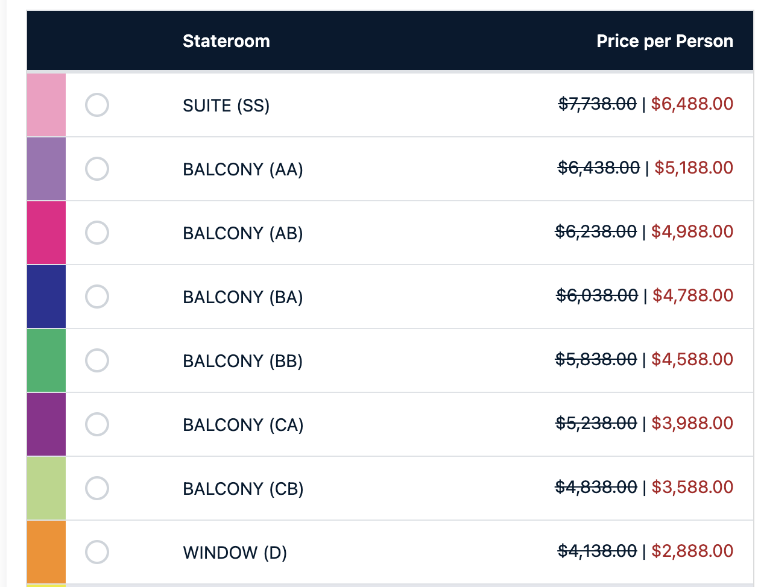The height and width of the screenshot is (587, 761).
Task: Select BALCONY (AB) radio option
Action: [97, 233]
